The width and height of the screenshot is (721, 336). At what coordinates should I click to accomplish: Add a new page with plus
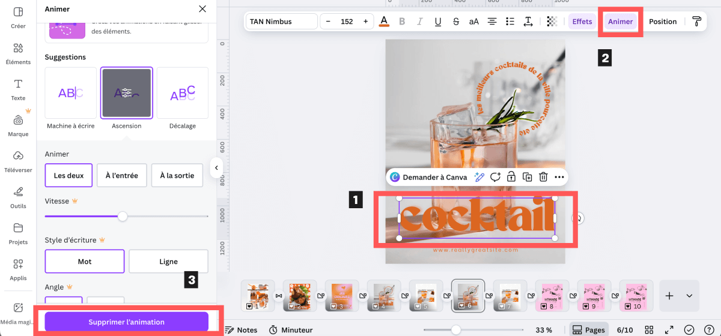[x=669, y=296]
